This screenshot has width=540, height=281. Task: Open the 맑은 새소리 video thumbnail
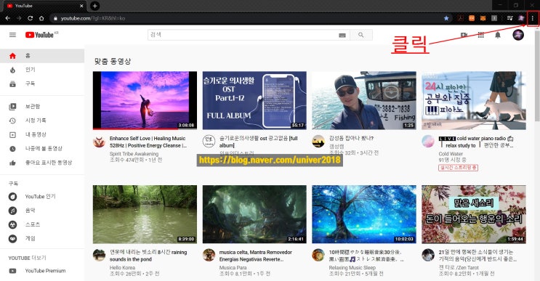click(474, 214)
